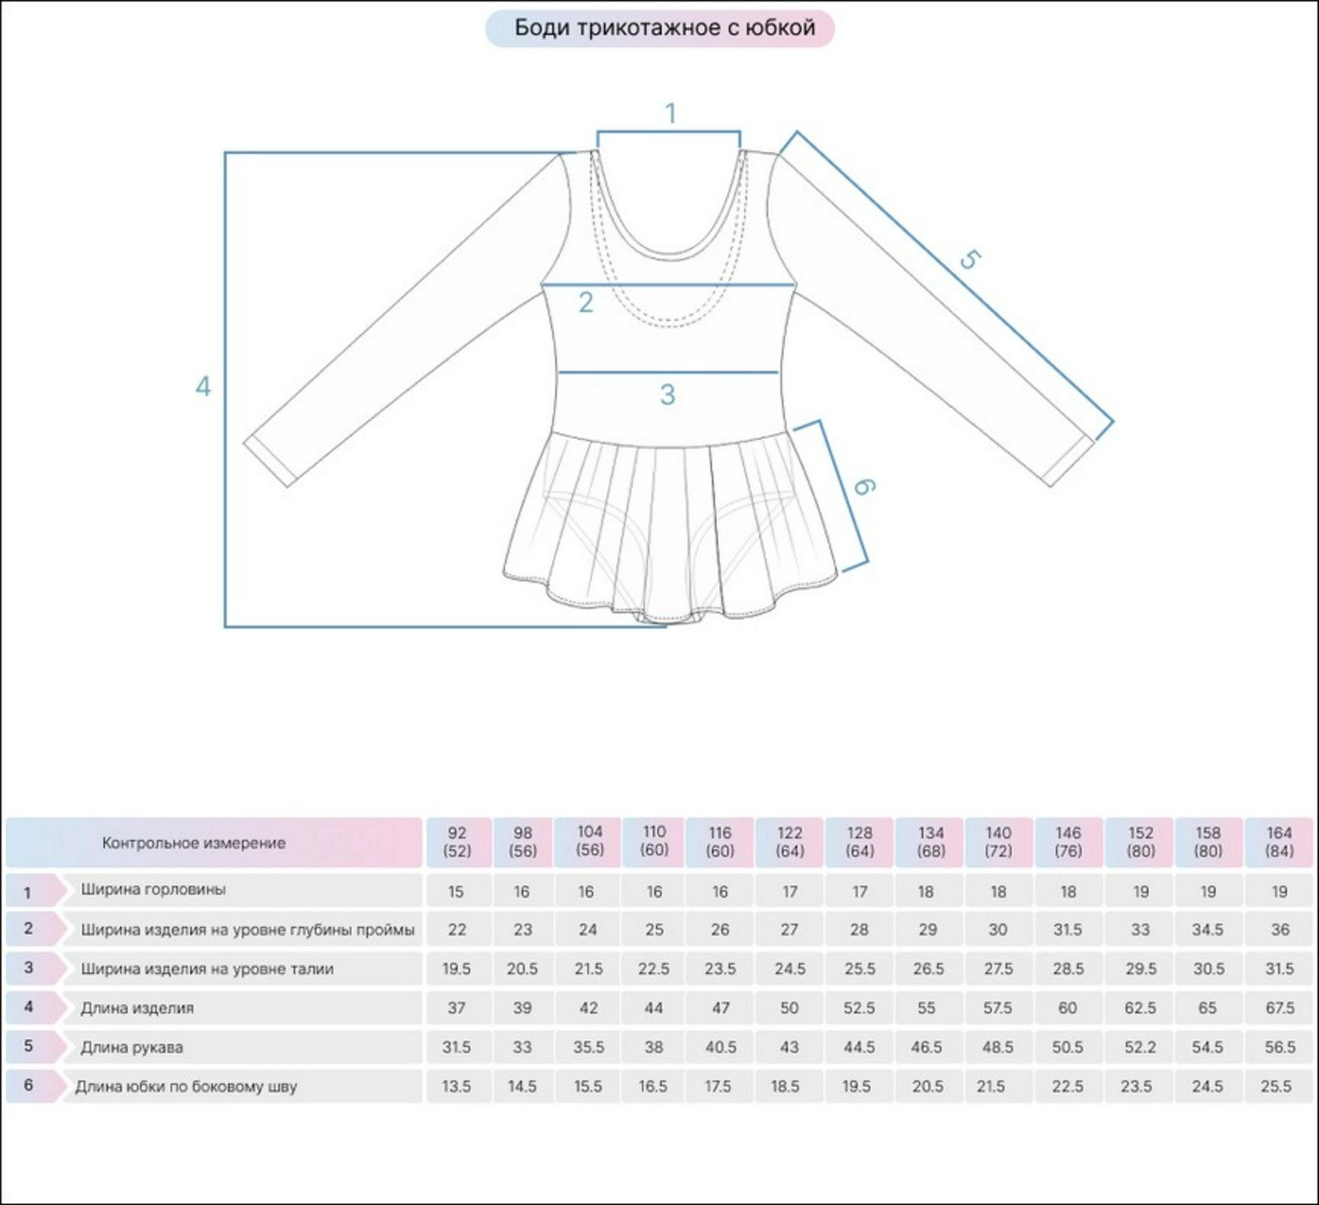Select the size column header 164 (84)

tap(1279, 842)
